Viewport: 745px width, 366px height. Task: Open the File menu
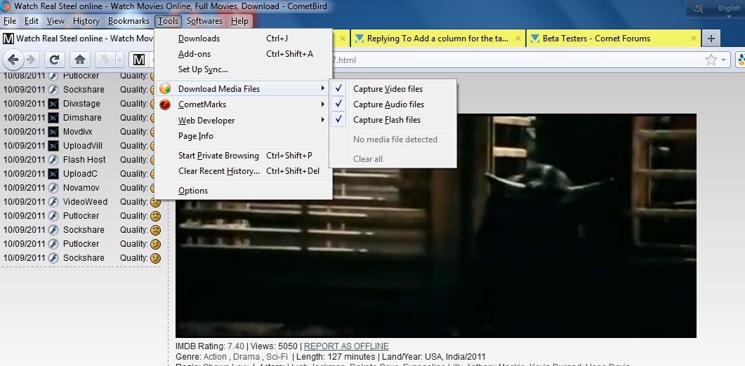(x=10, y=21)
